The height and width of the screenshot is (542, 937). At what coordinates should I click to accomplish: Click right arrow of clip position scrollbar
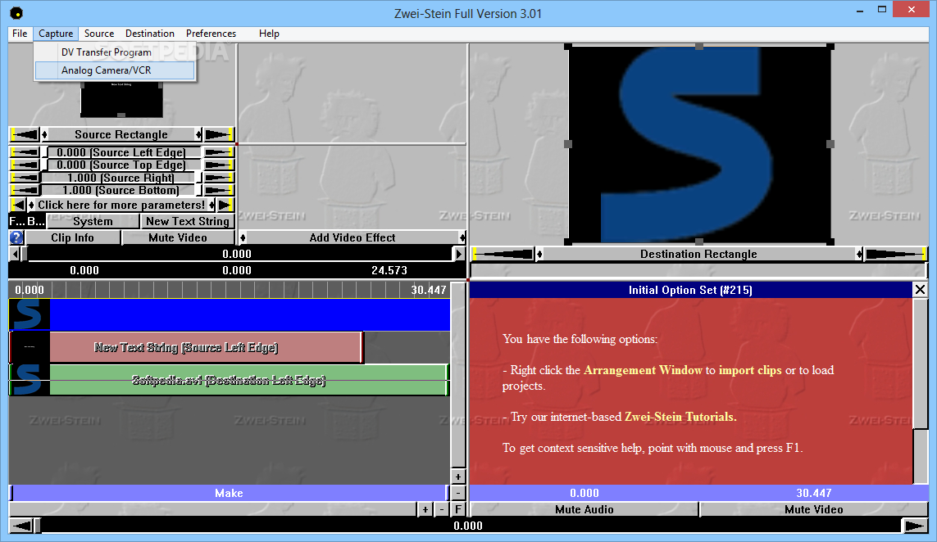[459, 254]
